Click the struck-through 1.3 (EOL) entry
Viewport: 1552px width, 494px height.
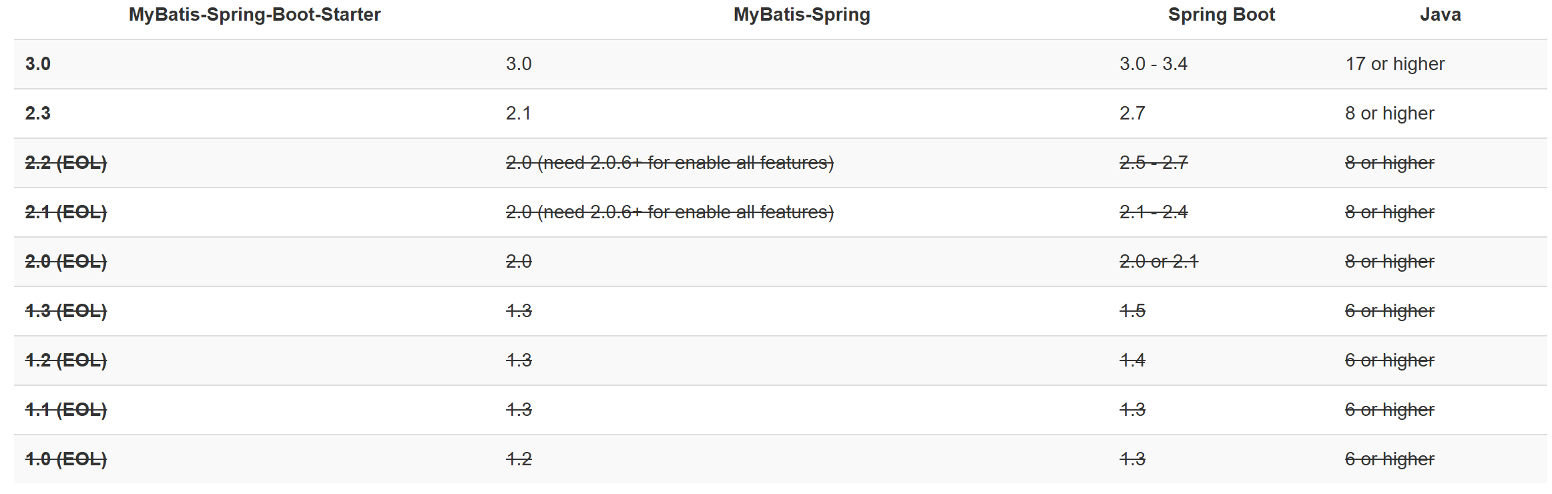coord(66,311)
